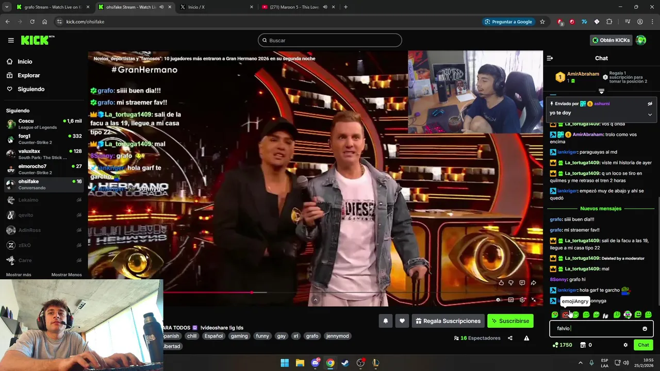The image size is (660, 371).
Task: Open the video comments icon
Action: point(522,283)
